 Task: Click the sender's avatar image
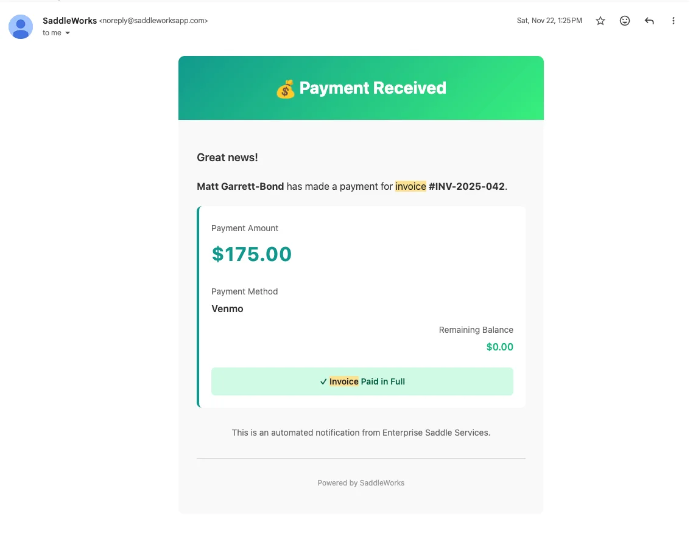tap(20, 27)
